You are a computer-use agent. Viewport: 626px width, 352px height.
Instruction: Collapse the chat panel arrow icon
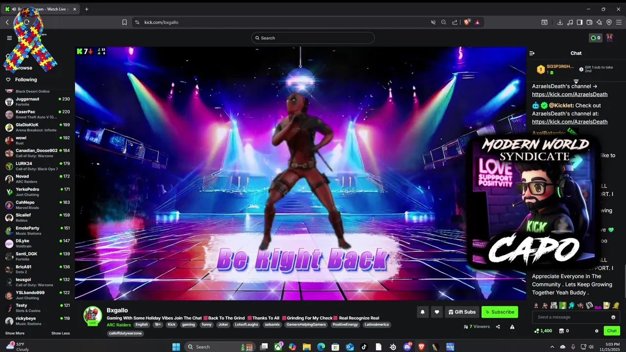tap(532, 53)
